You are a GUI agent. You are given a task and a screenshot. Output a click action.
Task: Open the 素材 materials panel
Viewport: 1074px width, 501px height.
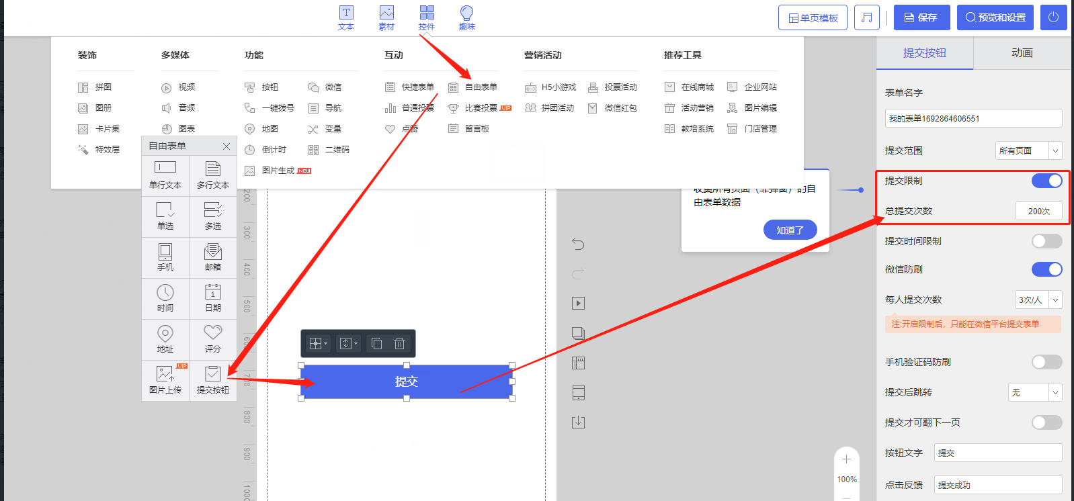[x=386, y=18]
